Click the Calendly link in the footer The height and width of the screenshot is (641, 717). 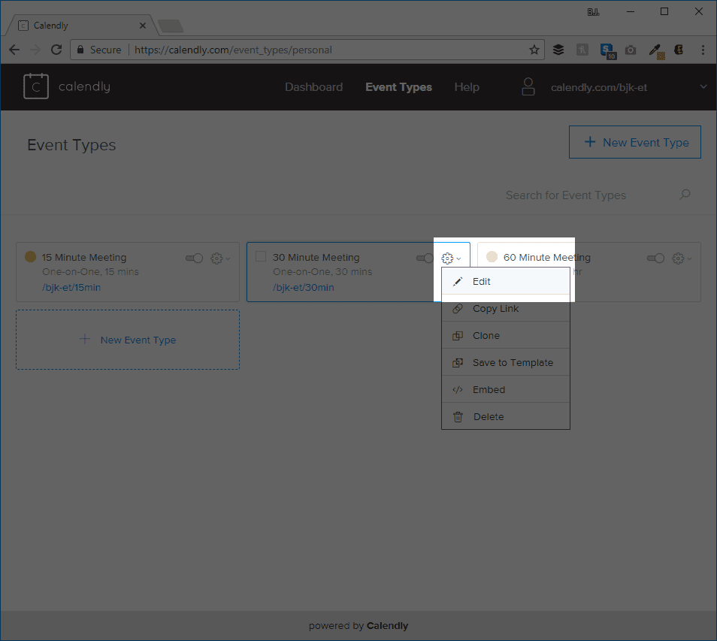(387, 625)
